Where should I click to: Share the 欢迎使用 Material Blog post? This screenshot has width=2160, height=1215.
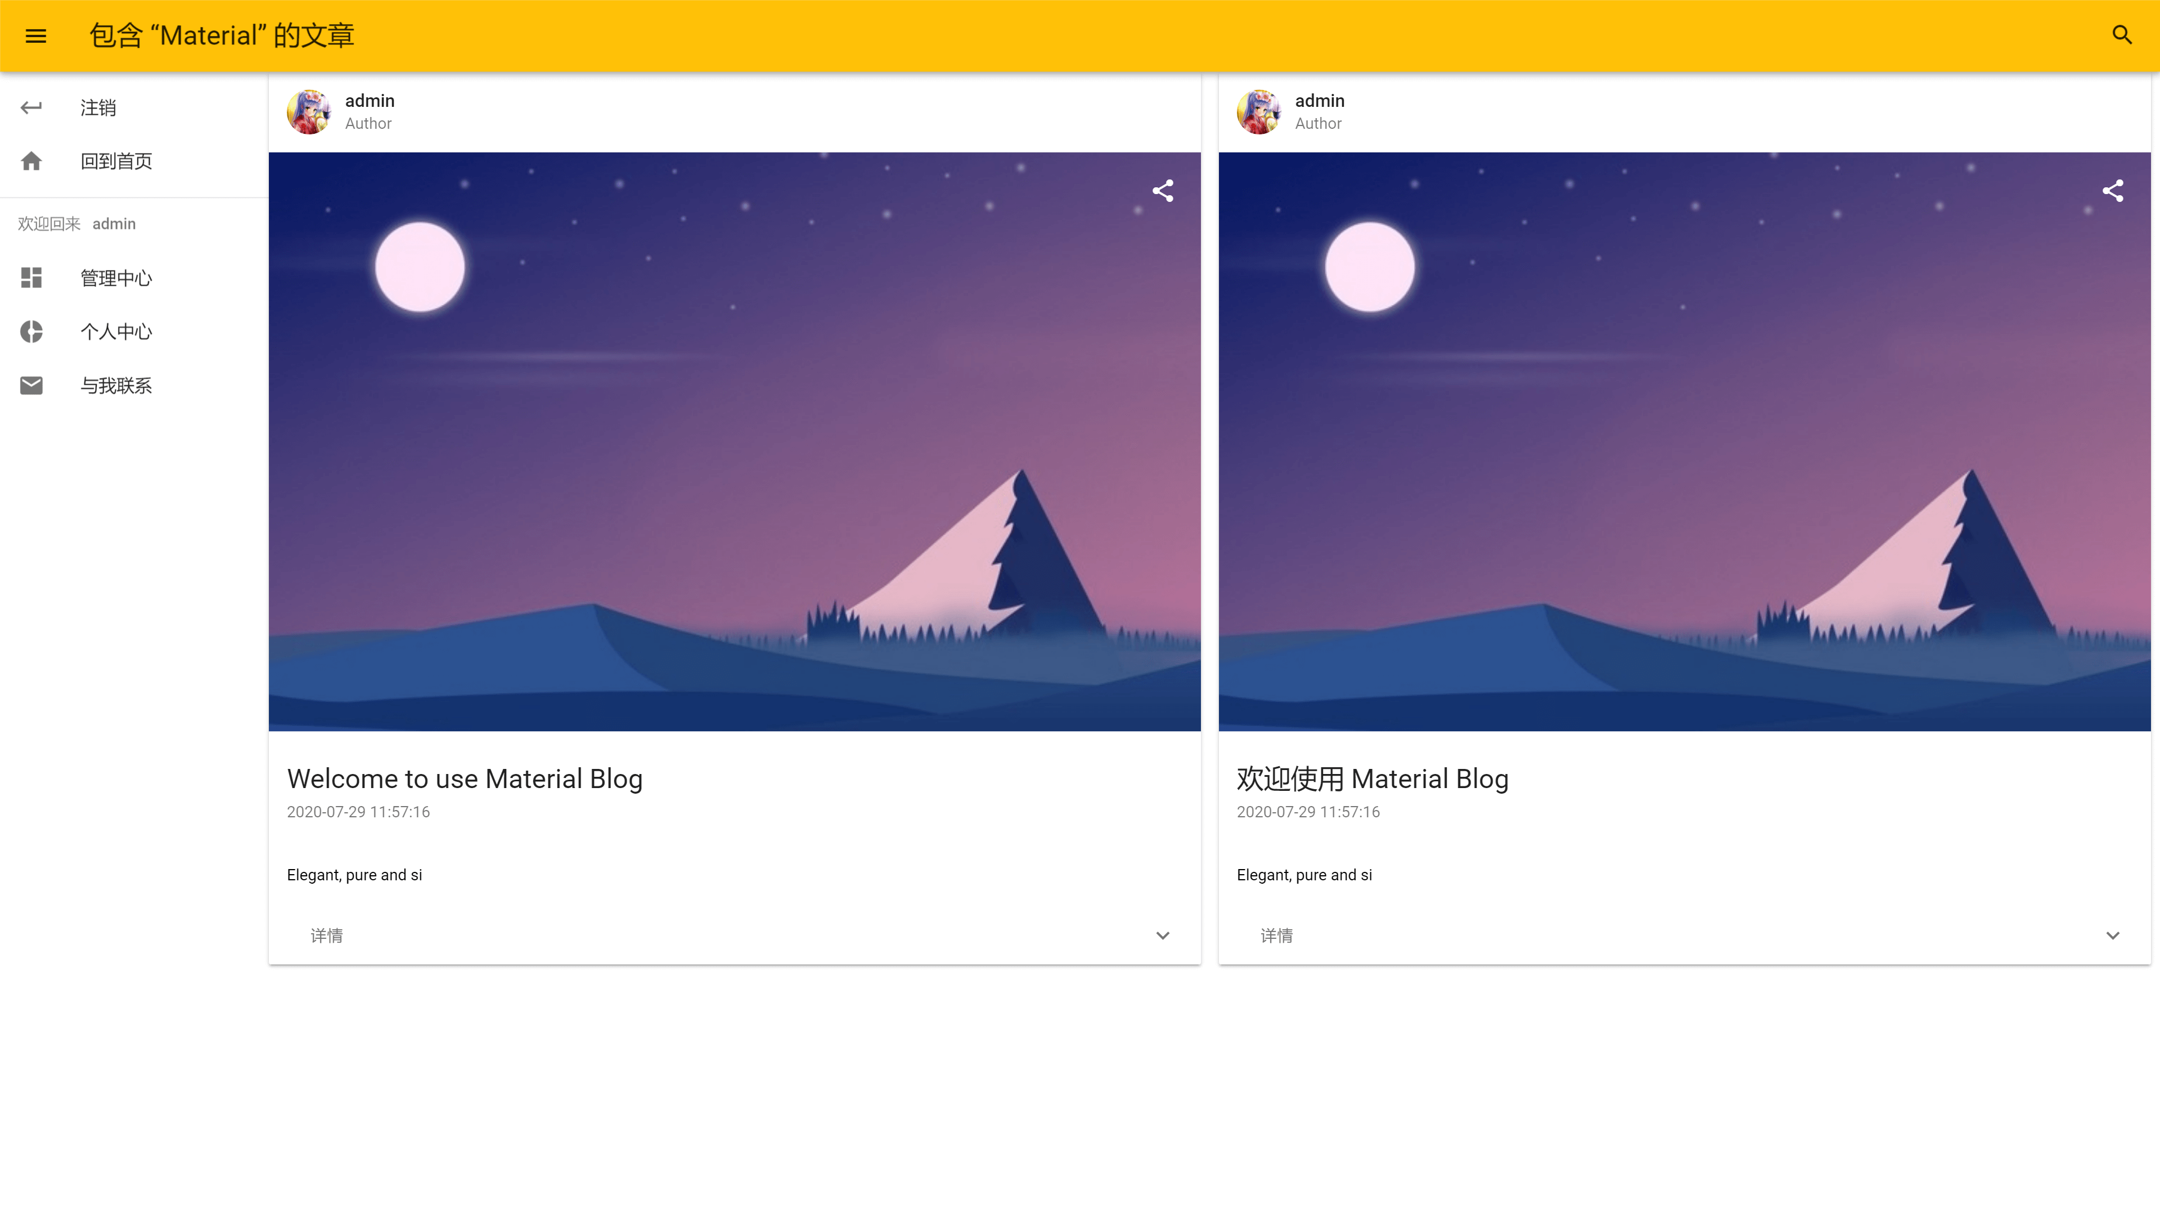tap(2112, 191)
